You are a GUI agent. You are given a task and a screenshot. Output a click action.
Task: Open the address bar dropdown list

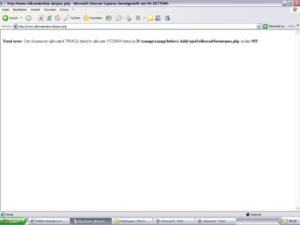pyautogui.click(x=259, y=26)
